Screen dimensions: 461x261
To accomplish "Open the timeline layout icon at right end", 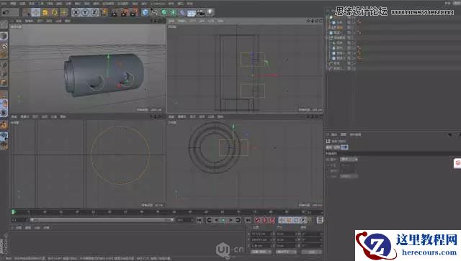I will click(x=320, y=220).
